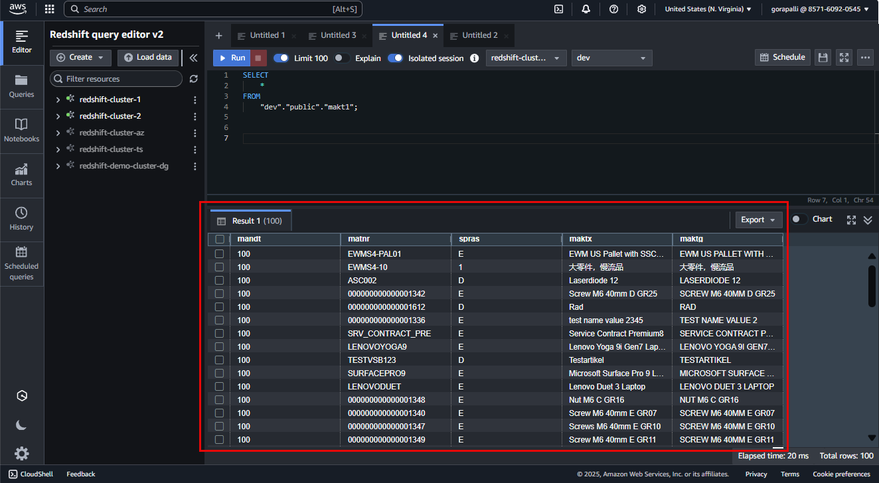The height and width of the screenshot is (483, 879).
Task: Switch to the Untitled 1 tab
Action: coord(266,35)
